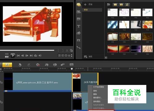The height and width of the screenshot is (111, 154).
Task: Jump to start with Home button
Action: click(x=18, y=55)
